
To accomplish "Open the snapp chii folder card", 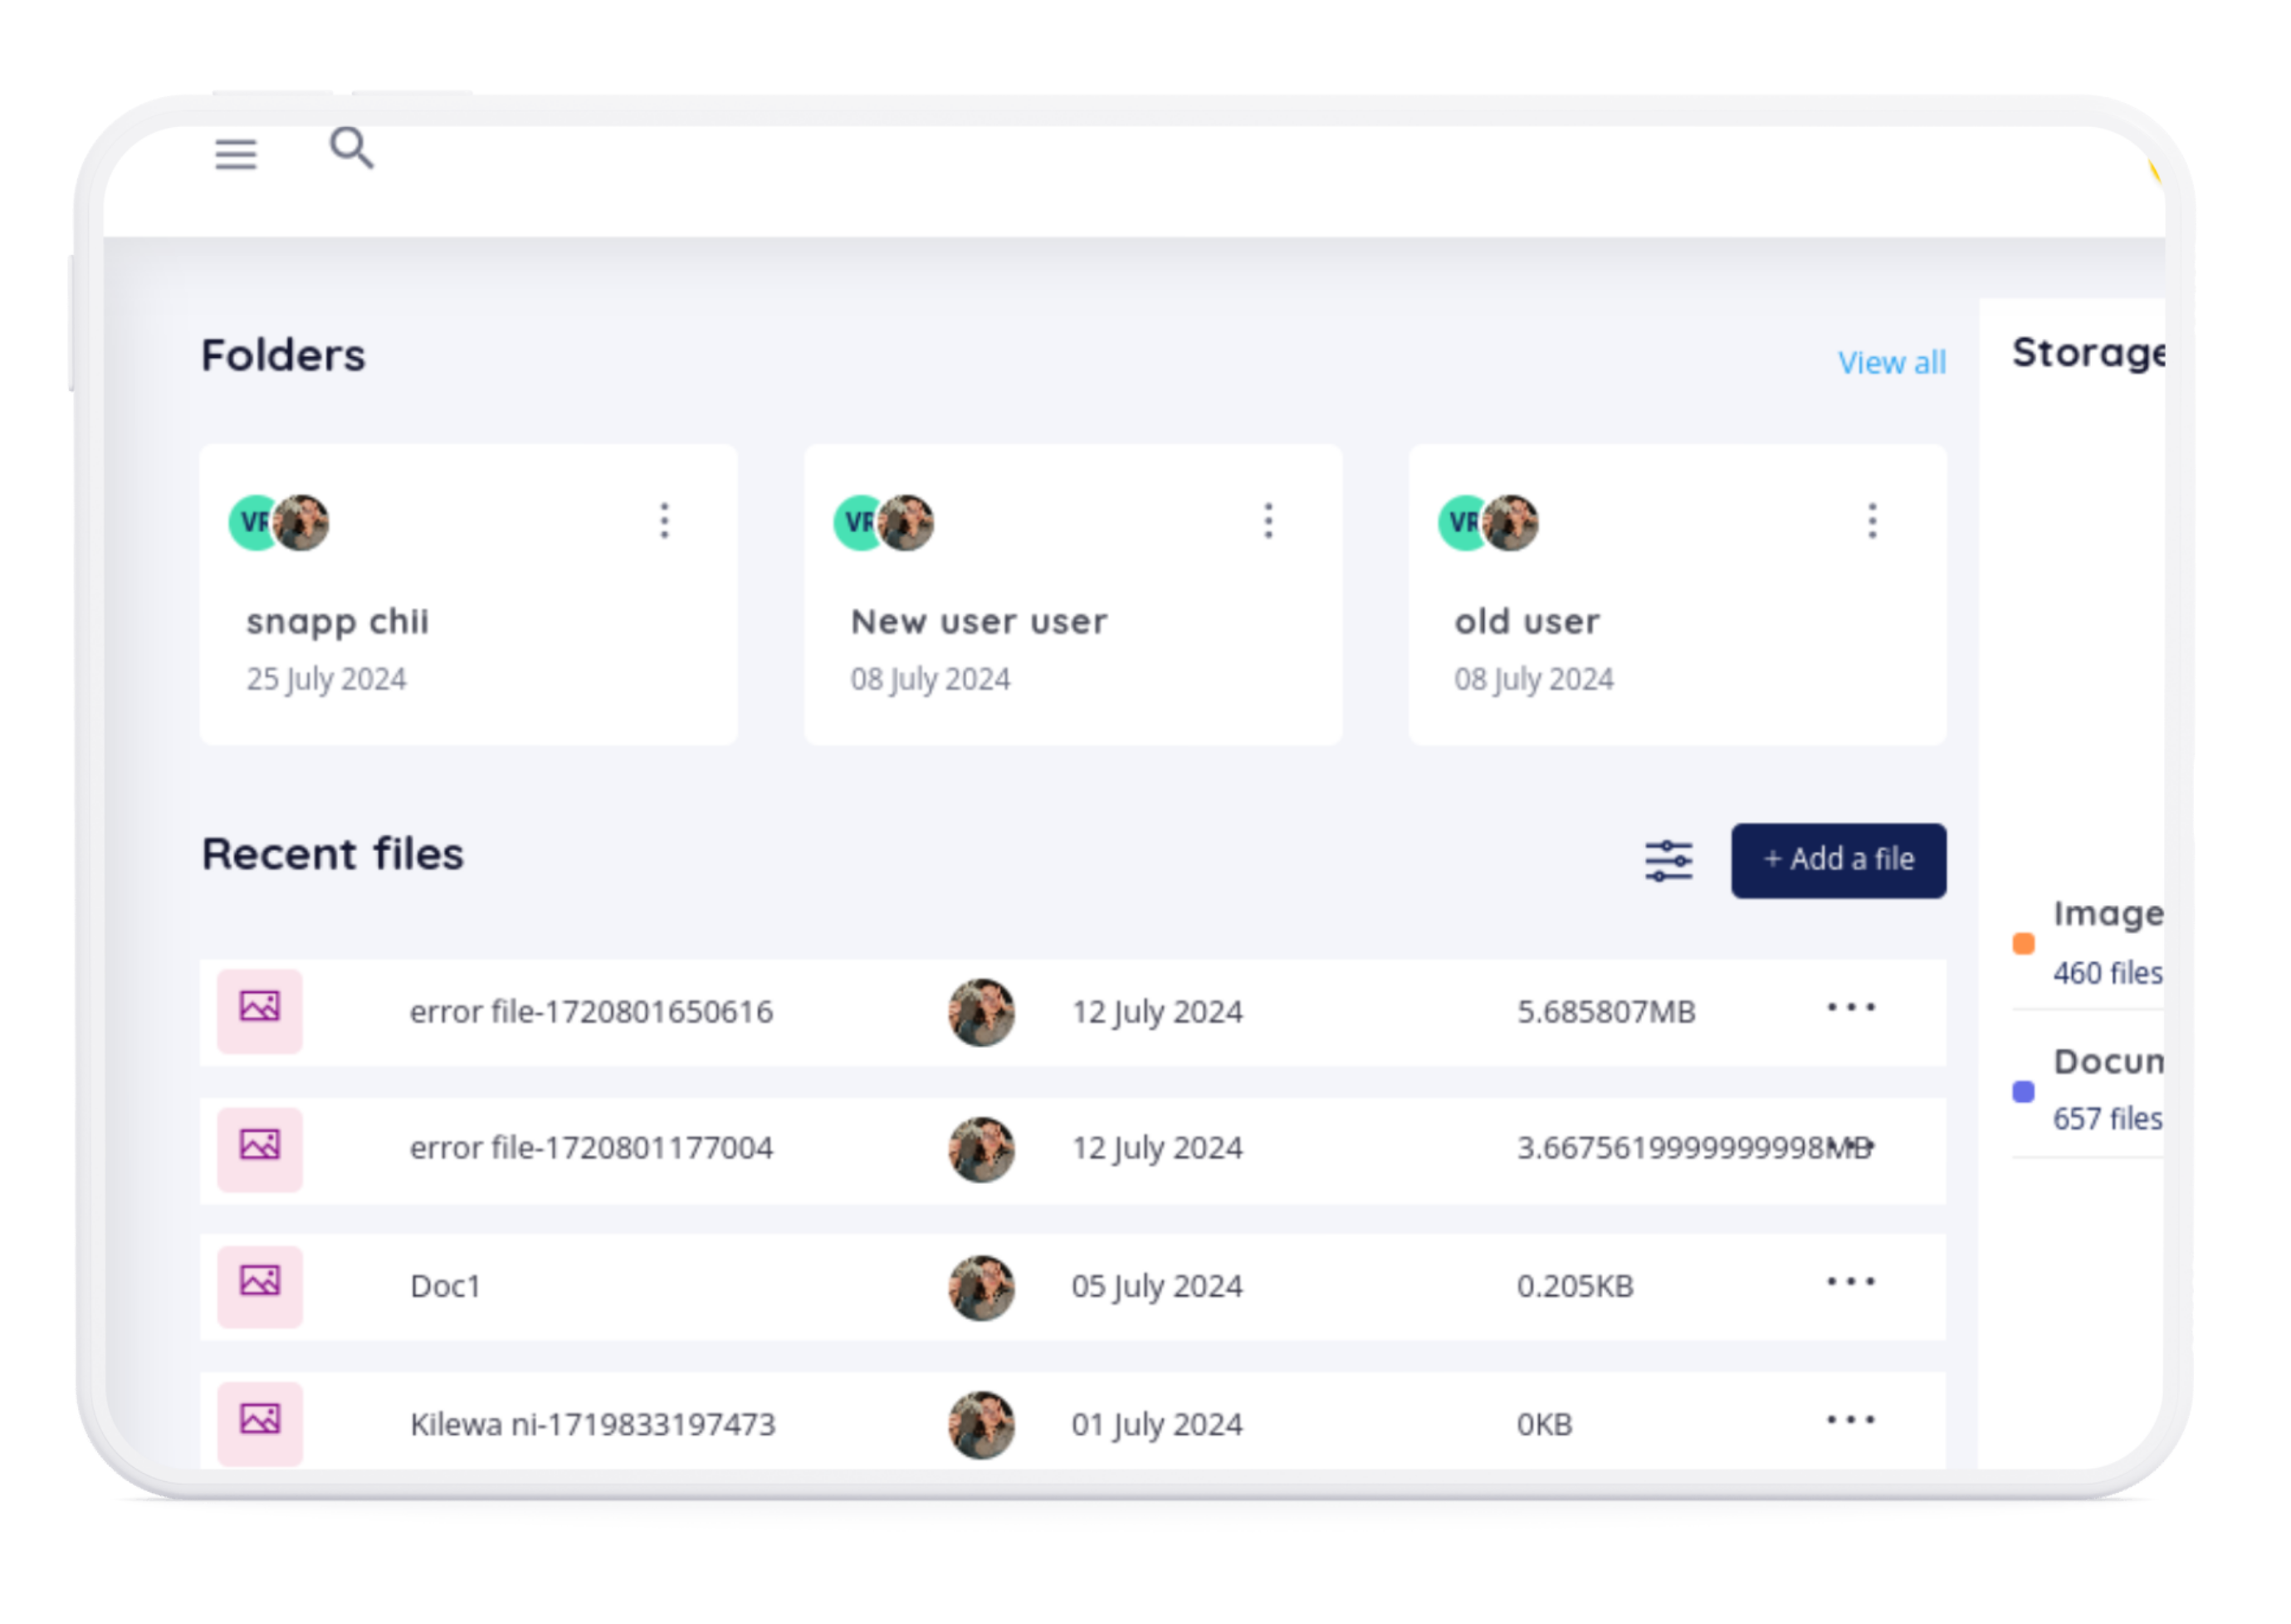I will pyautogui.click(x=339, y=622).
